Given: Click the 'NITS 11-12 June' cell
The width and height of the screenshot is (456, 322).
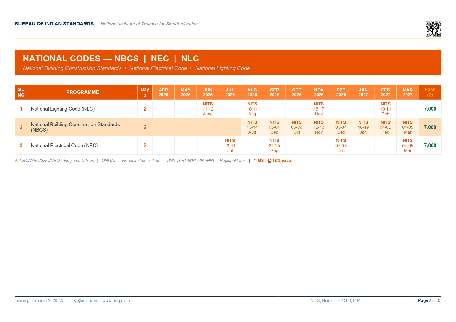Looking at the screenshot, I should pyautogui.click(x=208, y=109).
